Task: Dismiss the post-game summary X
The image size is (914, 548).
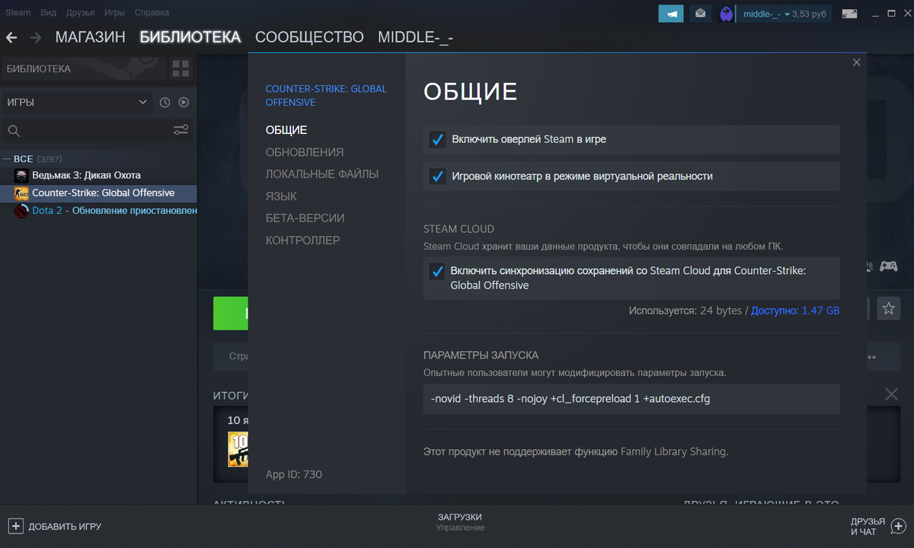Action: click(891, 394)
